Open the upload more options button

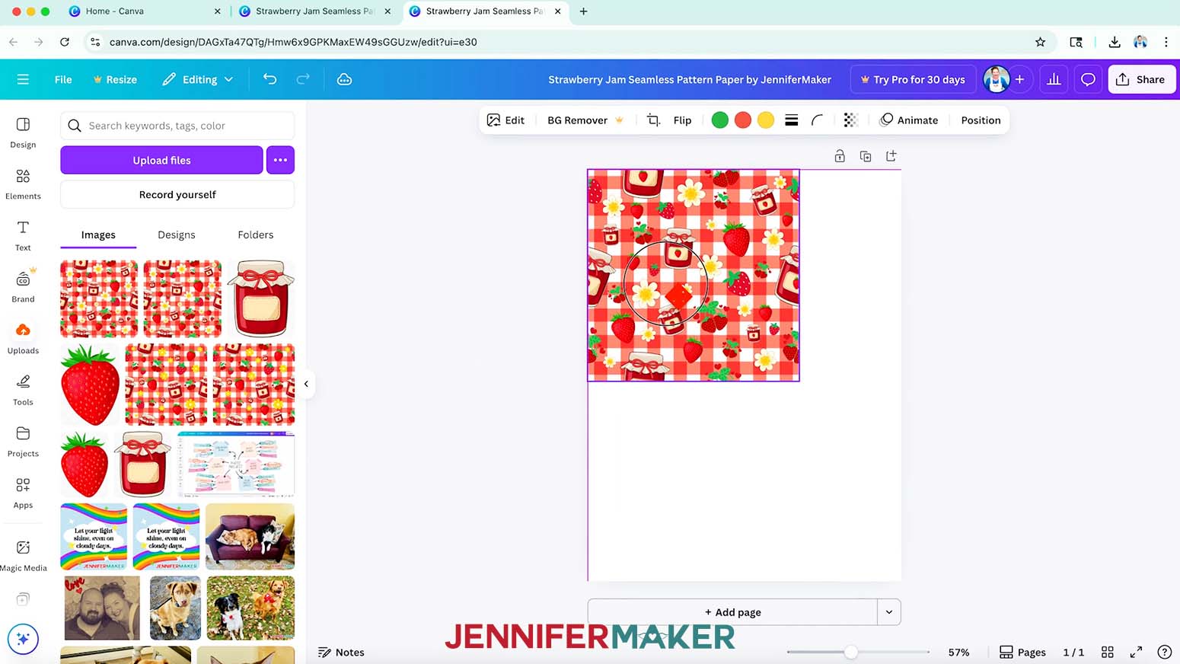pos(280,160)
